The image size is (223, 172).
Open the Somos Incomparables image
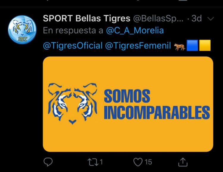pos(128,104)
